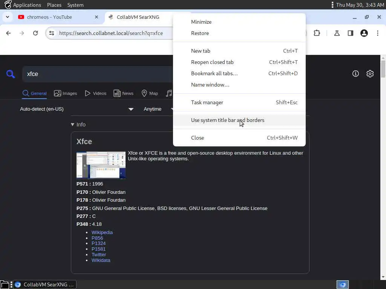Open Chrome Labs flask icon
386x289 pixels.
coord(337,33)
